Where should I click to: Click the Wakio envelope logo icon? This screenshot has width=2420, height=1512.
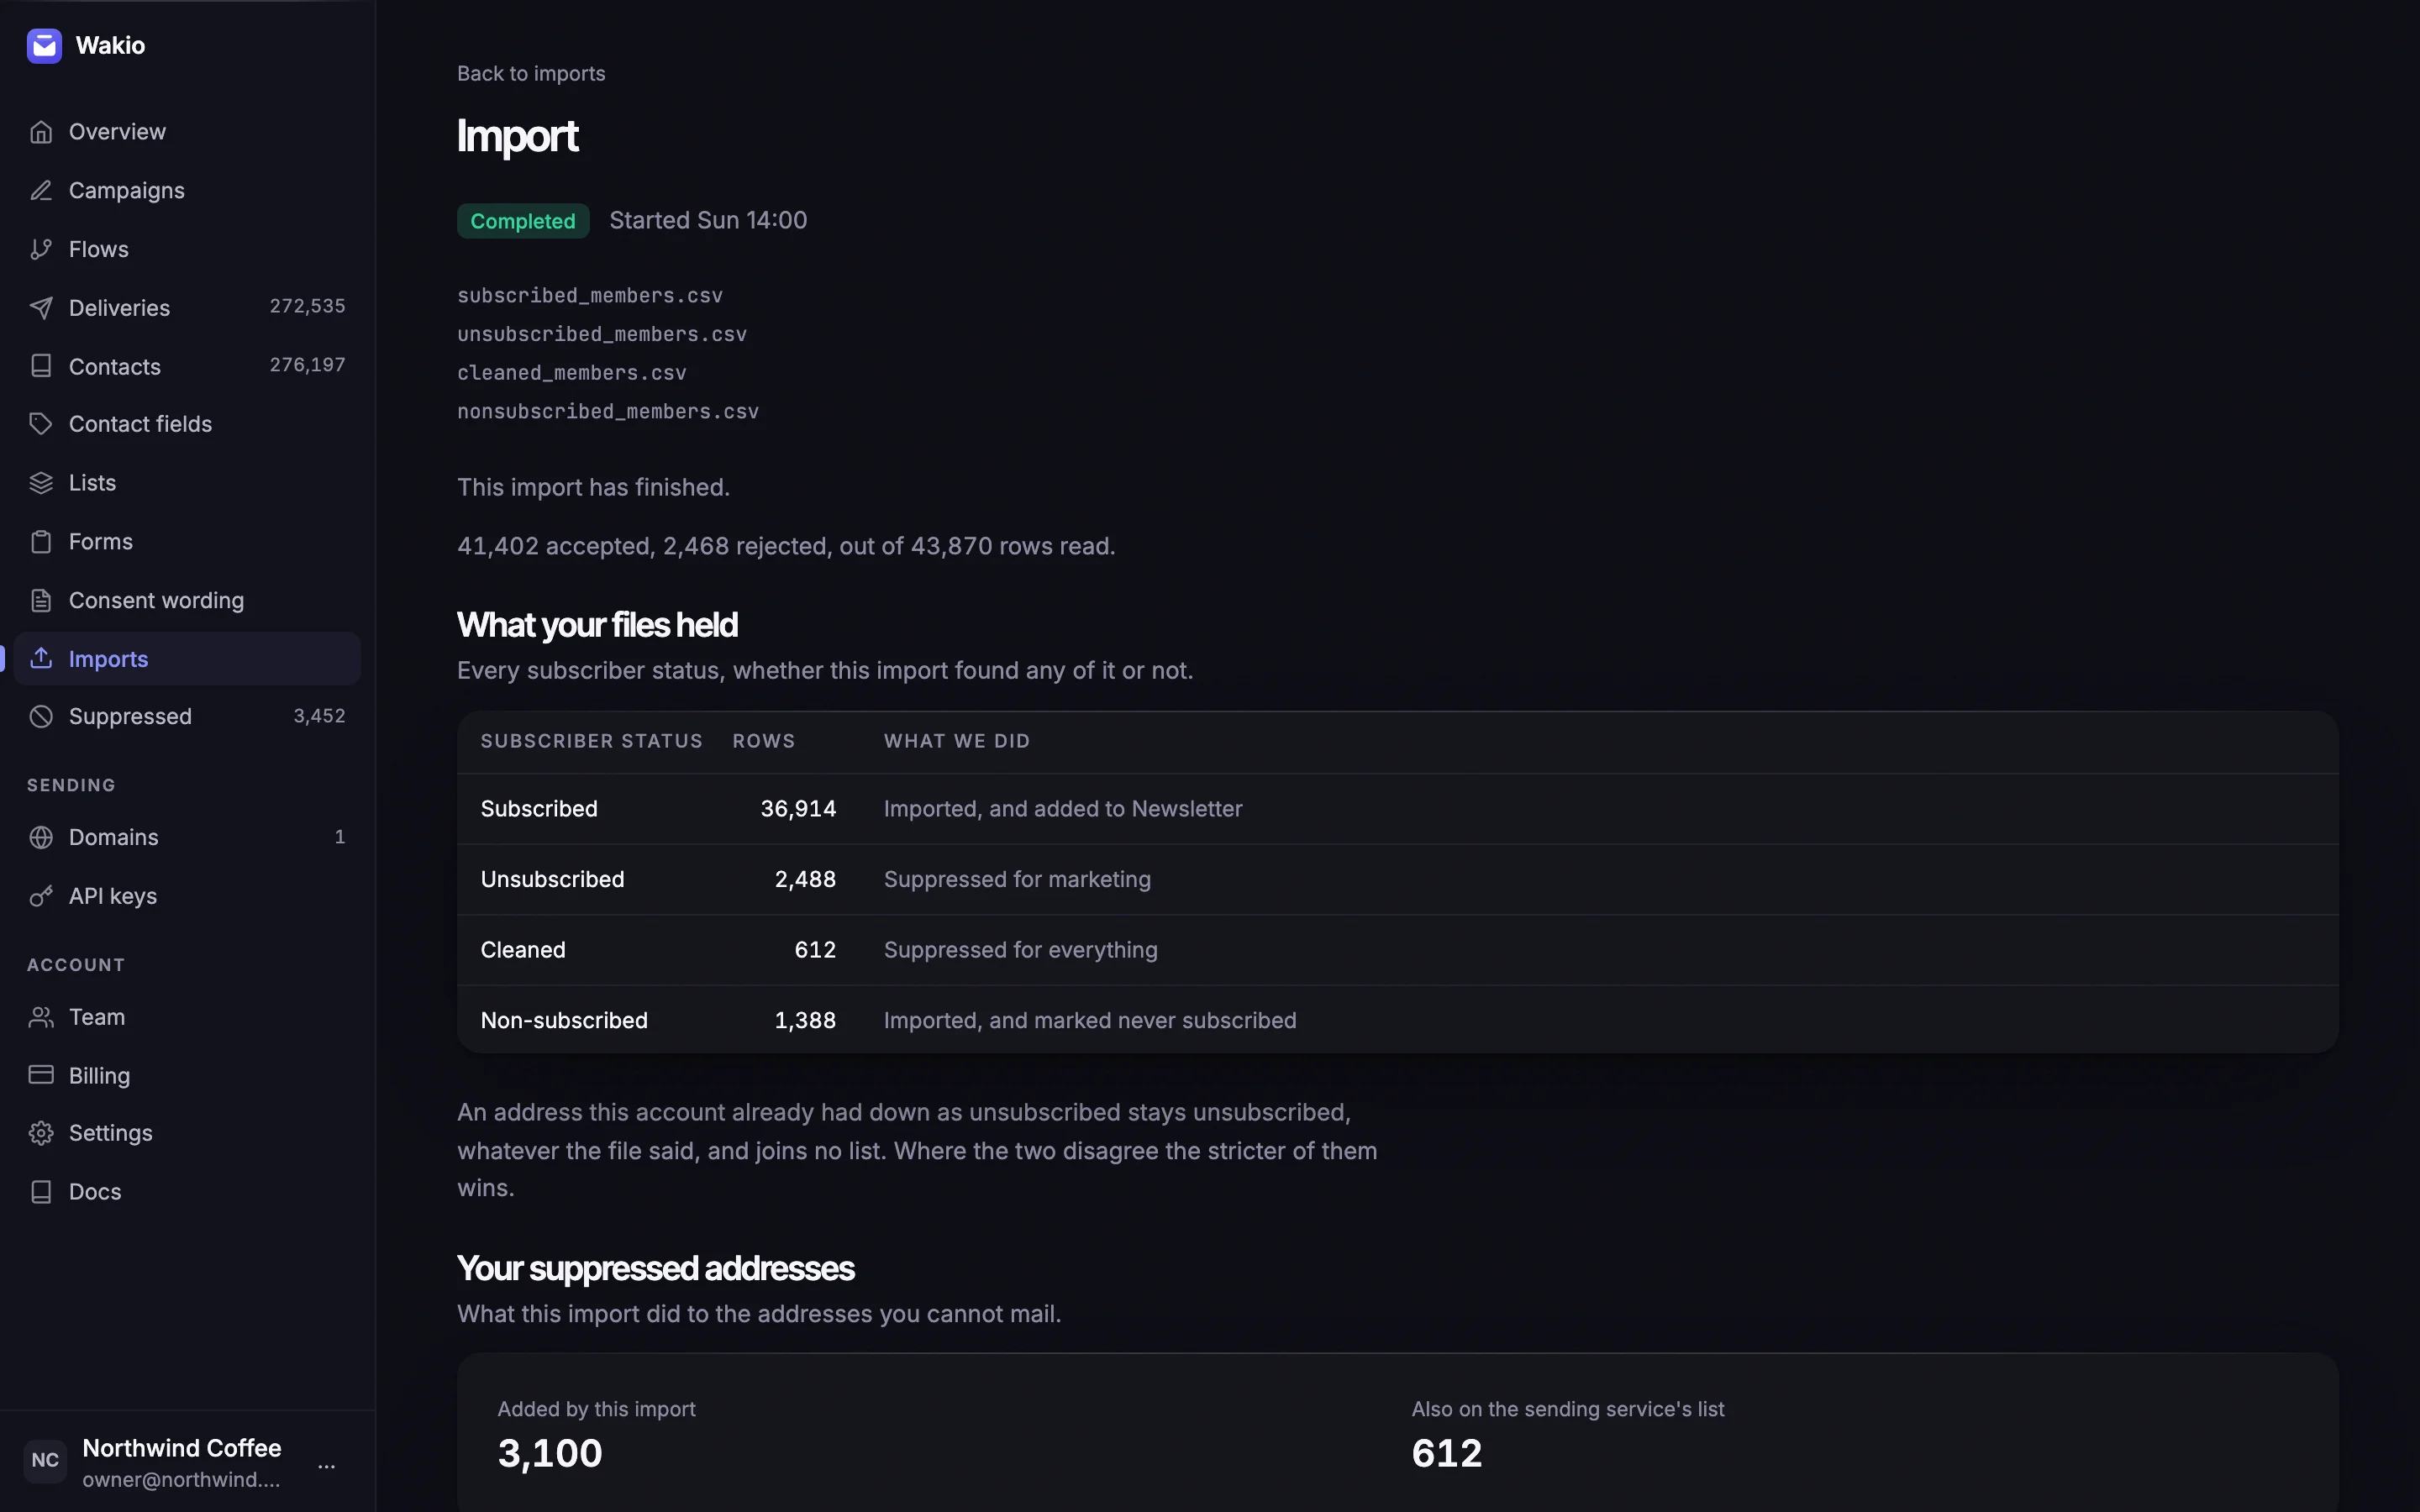point(44,45)
